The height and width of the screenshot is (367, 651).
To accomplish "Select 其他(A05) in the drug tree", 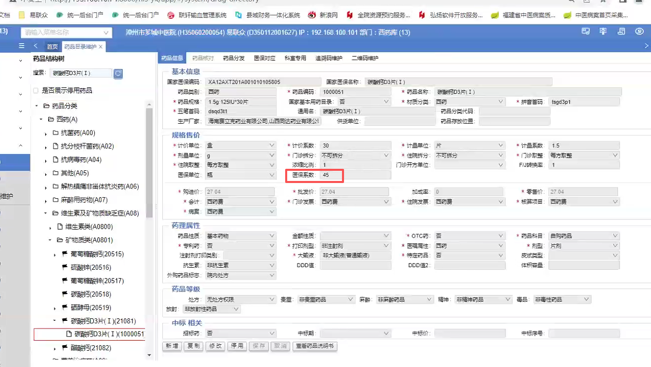I will [x=75, y=173].
